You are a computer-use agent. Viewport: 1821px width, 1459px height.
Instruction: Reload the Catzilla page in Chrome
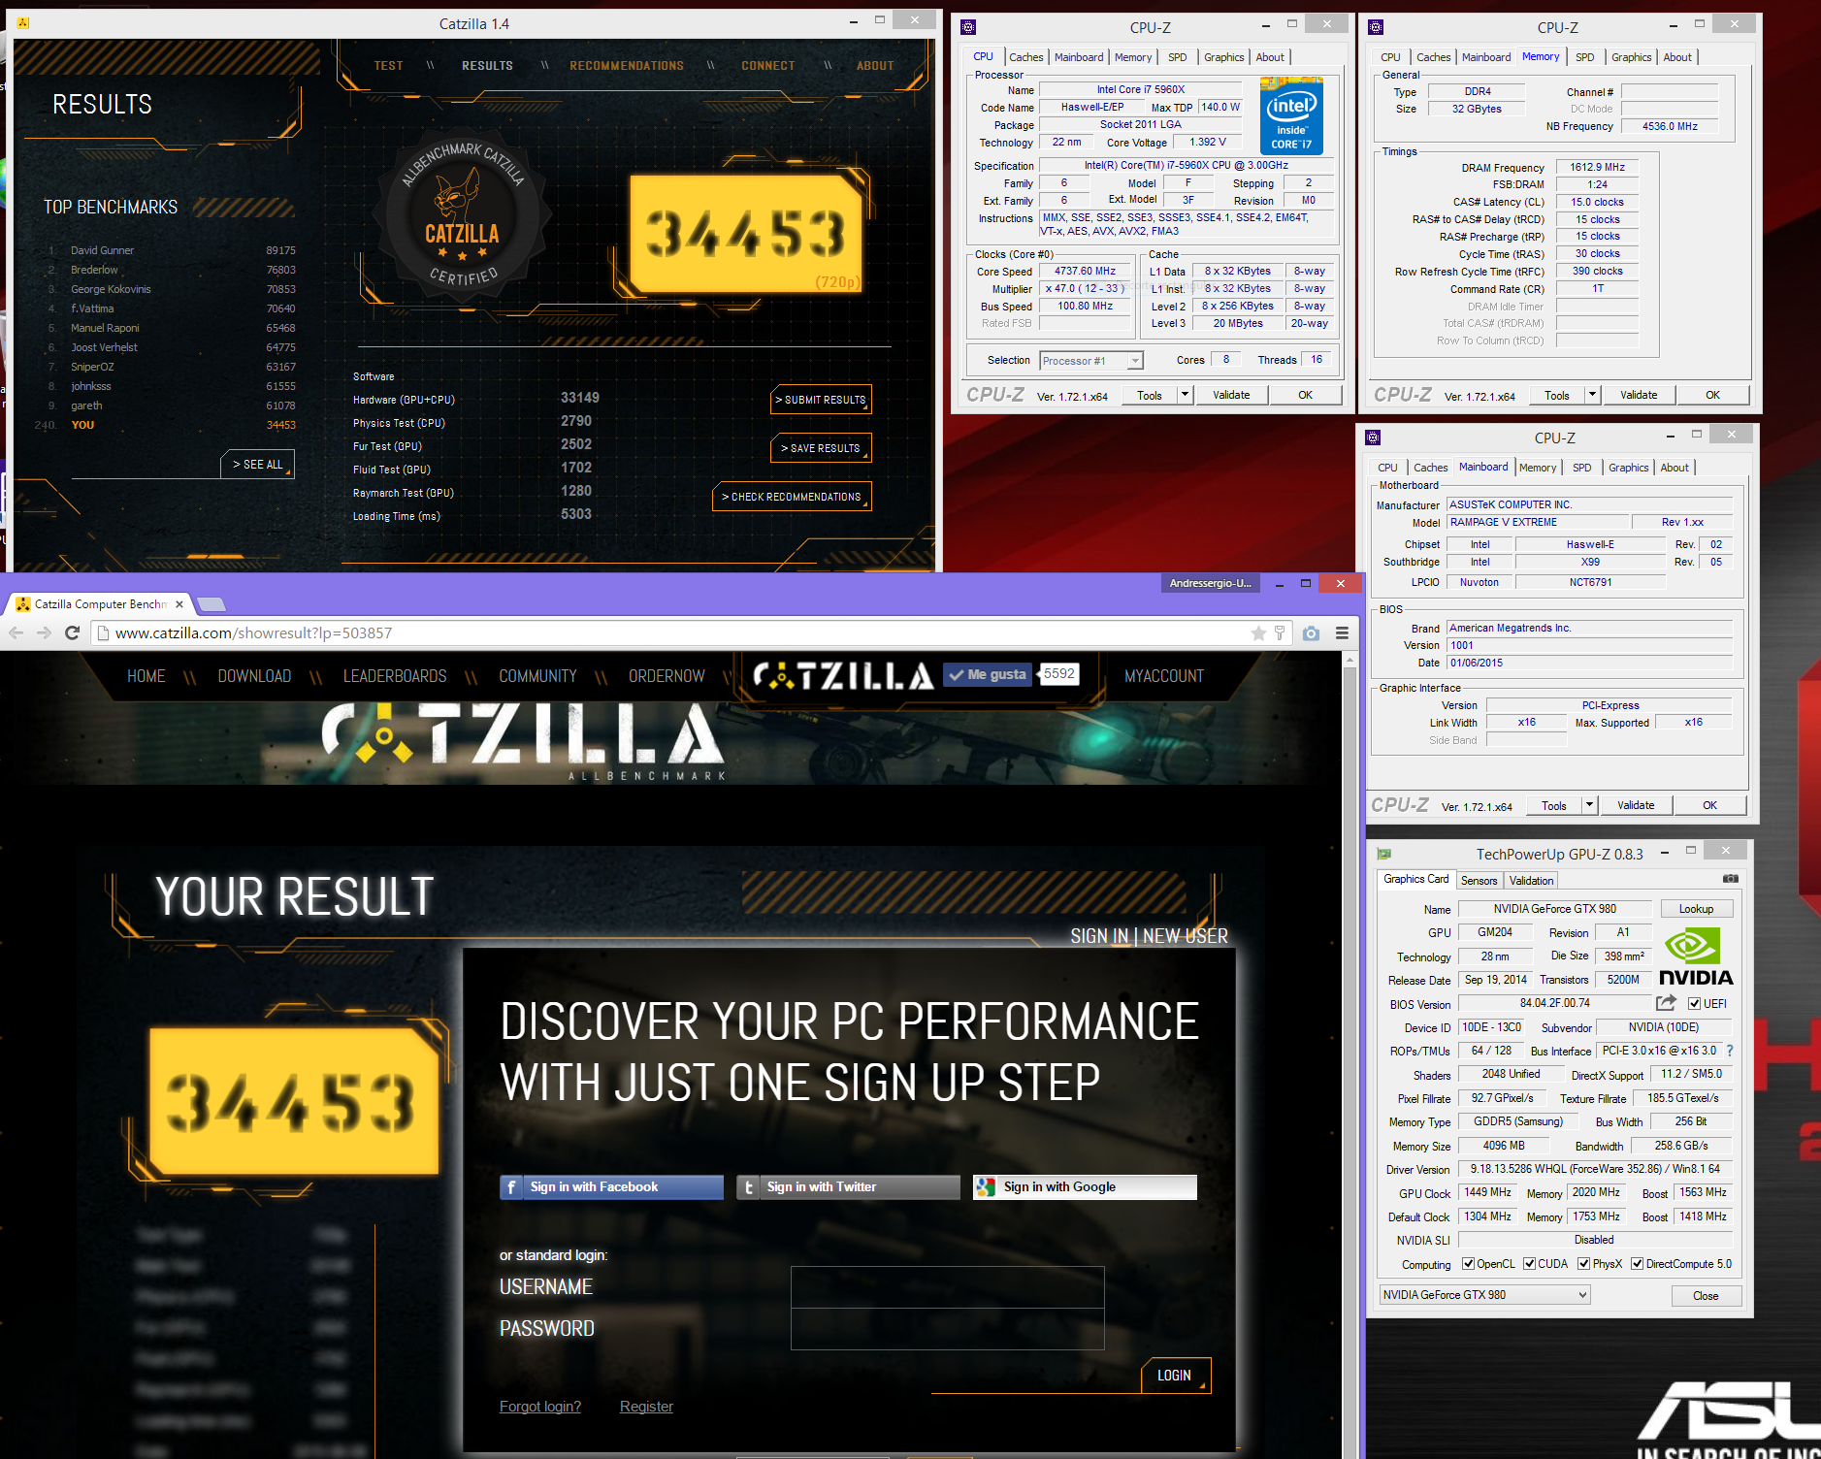pyautogui.click(x=72, y=632)
